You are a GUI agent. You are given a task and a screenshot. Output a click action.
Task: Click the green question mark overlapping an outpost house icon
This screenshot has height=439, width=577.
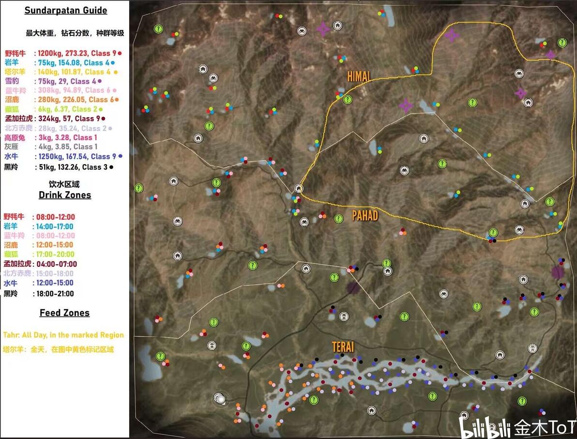pyautogui.click(x=386, y=263)
